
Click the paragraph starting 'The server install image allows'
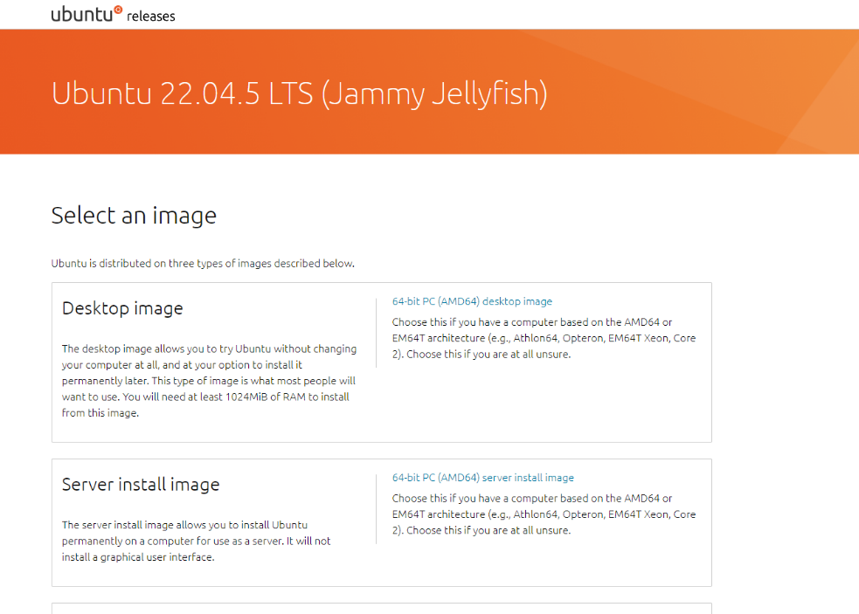click(x=196, y=542)
